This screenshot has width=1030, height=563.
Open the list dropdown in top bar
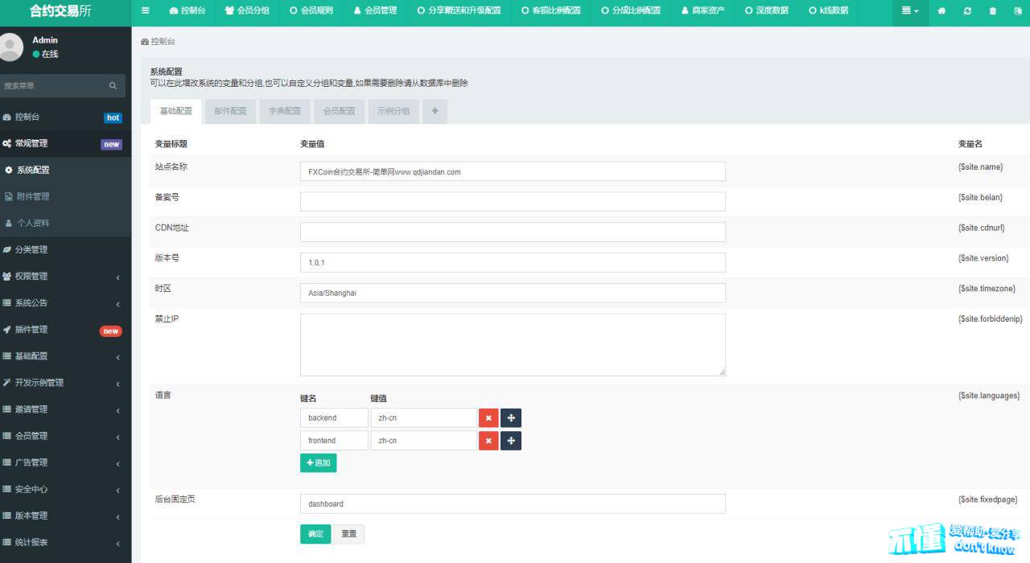(x=910, y=11)
